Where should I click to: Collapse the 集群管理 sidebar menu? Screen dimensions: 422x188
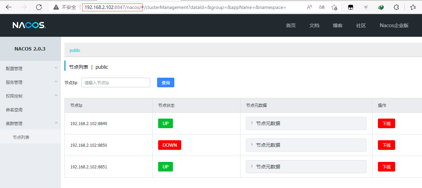click(30, 123)
